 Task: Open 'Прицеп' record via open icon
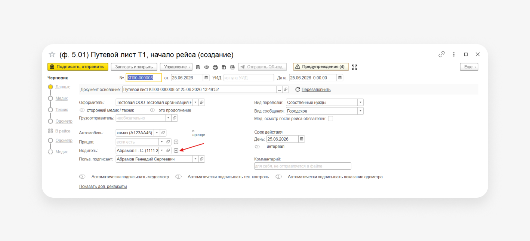(168, 142)
